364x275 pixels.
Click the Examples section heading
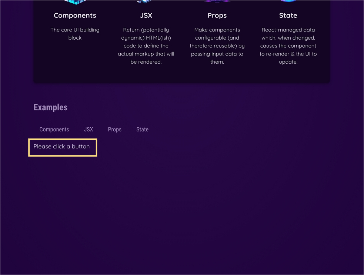[x=50, y=107]
